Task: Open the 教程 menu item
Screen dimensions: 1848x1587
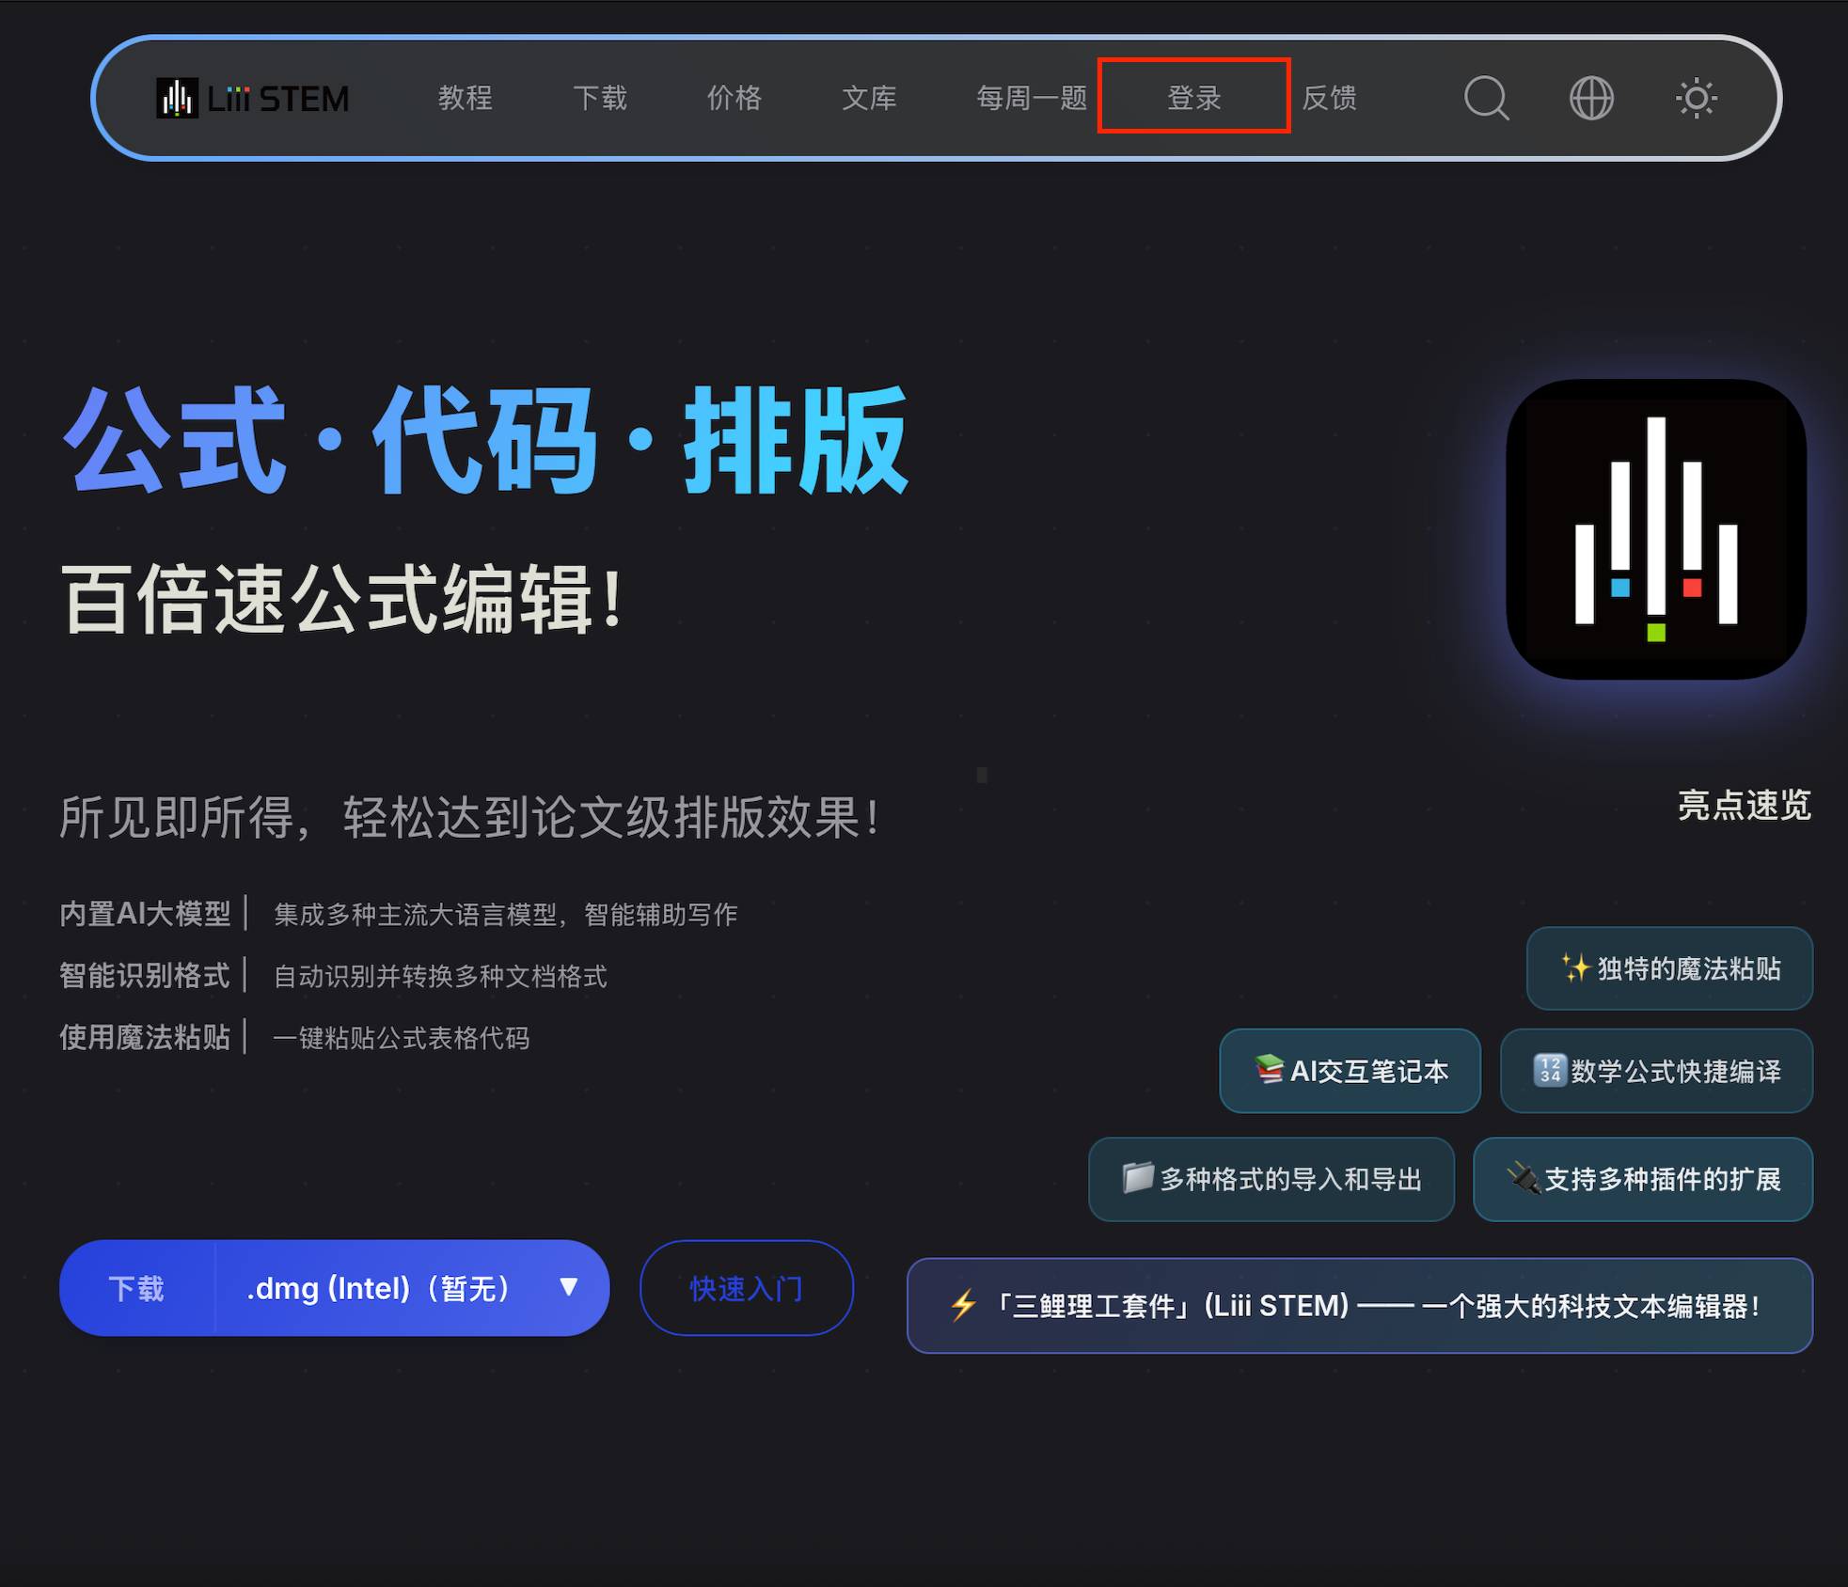Action: tap(465, 98)
